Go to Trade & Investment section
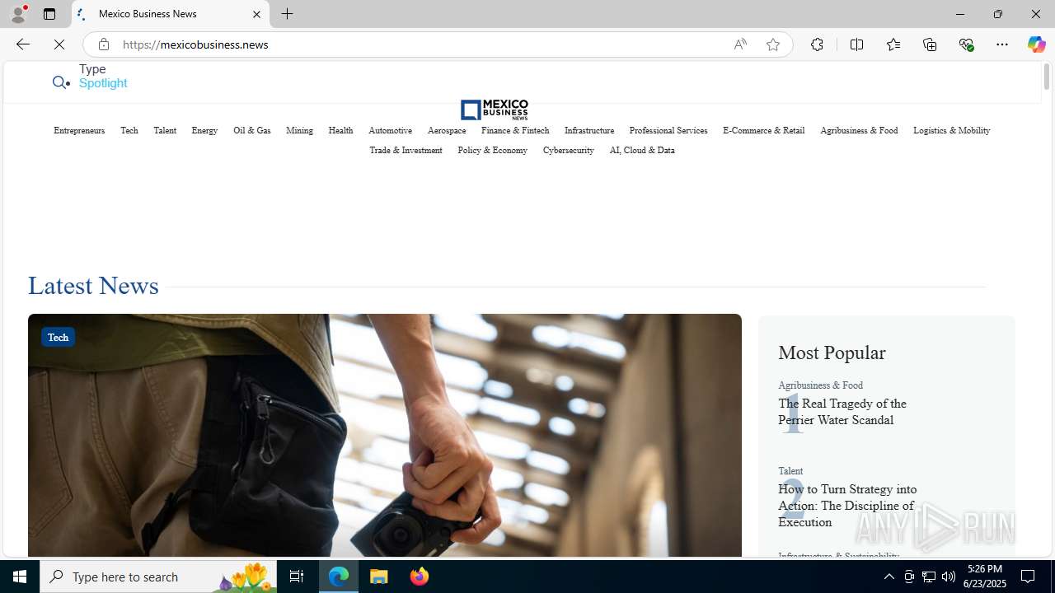Screen dimensions: 1055x593 [x=406, y=151]
